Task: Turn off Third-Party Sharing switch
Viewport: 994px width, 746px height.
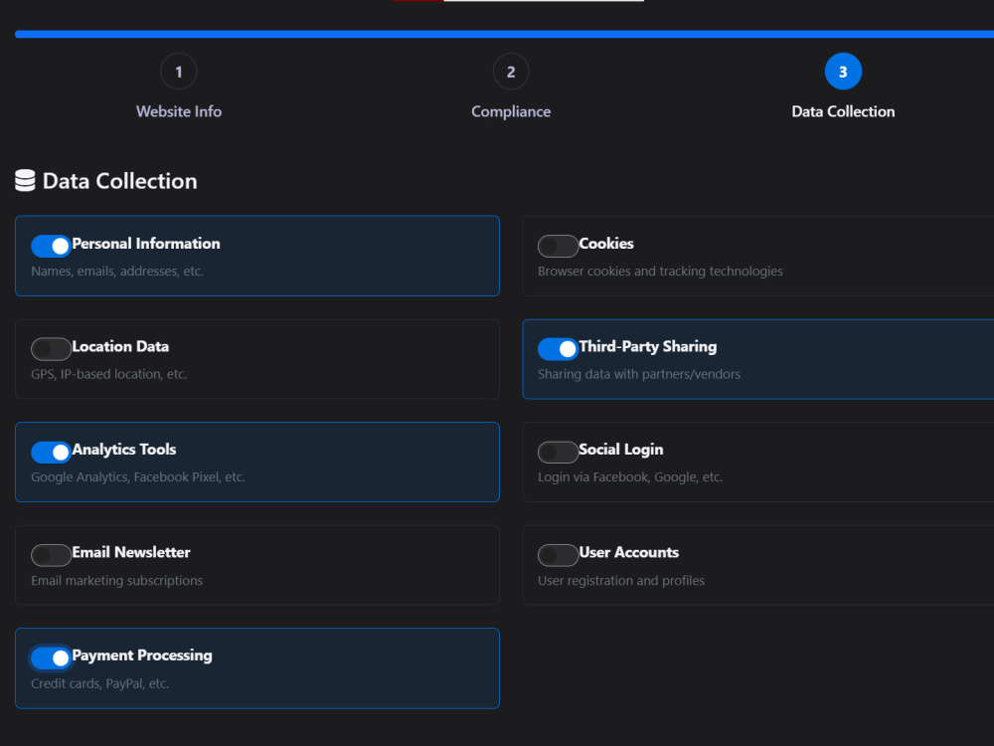Action: point(558,349)
